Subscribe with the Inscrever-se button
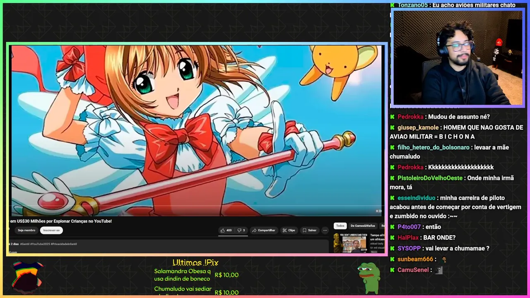This screenshot has height=298, width=530. [51, 230]
